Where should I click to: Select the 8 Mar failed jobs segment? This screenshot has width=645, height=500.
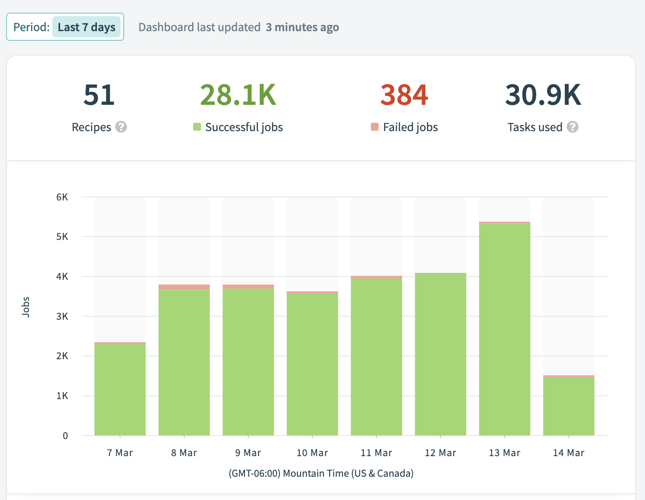coord(184,287)
